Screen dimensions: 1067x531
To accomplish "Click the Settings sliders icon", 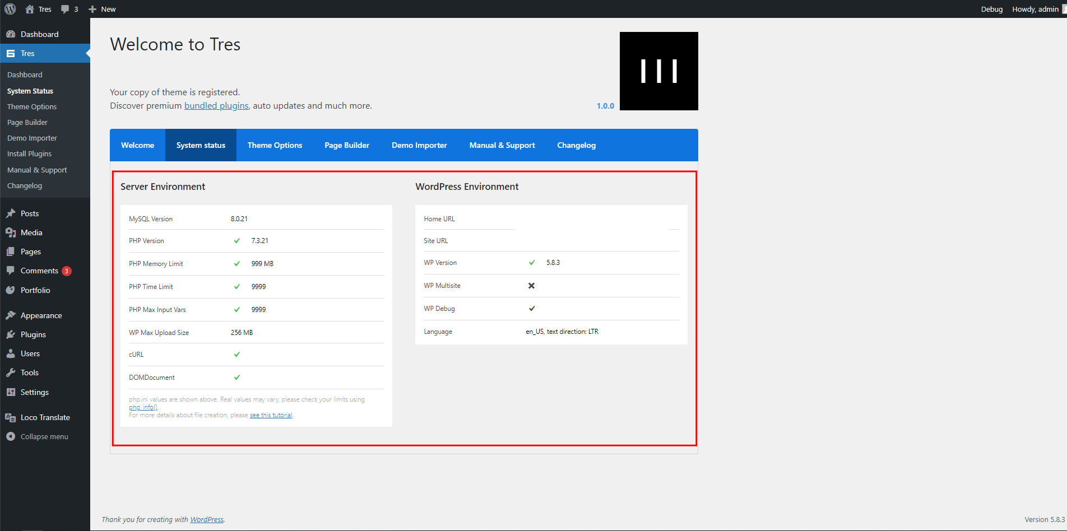I will 11,392.
